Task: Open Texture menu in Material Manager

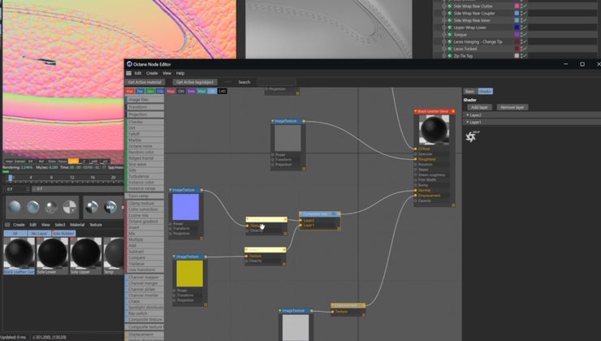Action: click(x=96, y=225)
